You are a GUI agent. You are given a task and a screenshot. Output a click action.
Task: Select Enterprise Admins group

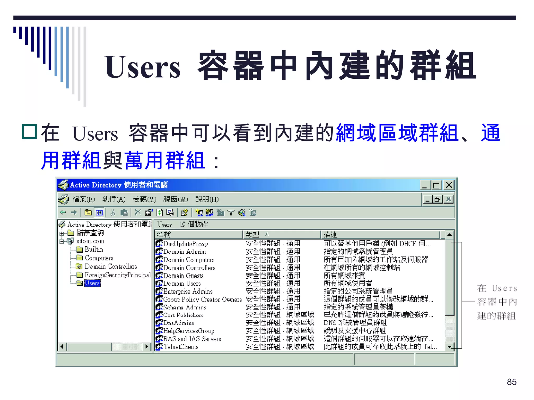184,291
